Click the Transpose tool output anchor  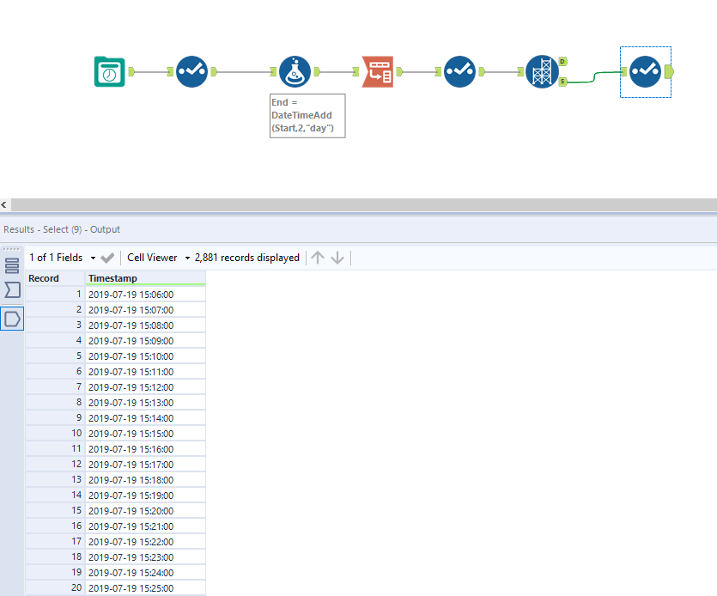pyautogui.click(x=399, y=72)
